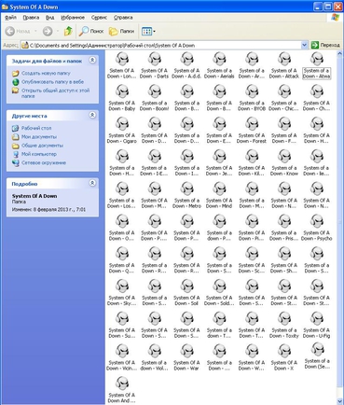Click the Создать новую папку link
The image size is (344, 405).
coord(46,73)
